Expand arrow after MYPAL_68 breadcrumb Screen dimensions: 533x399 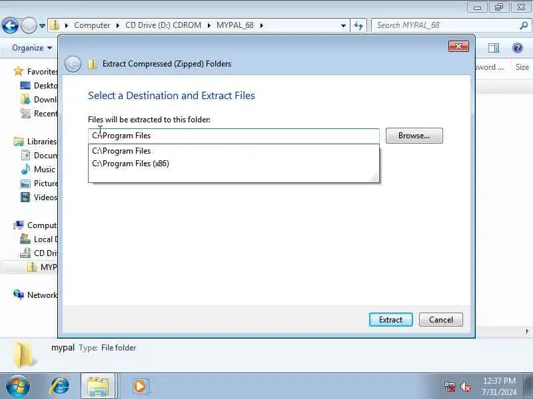pyautogui.click(x=261, y=25)
